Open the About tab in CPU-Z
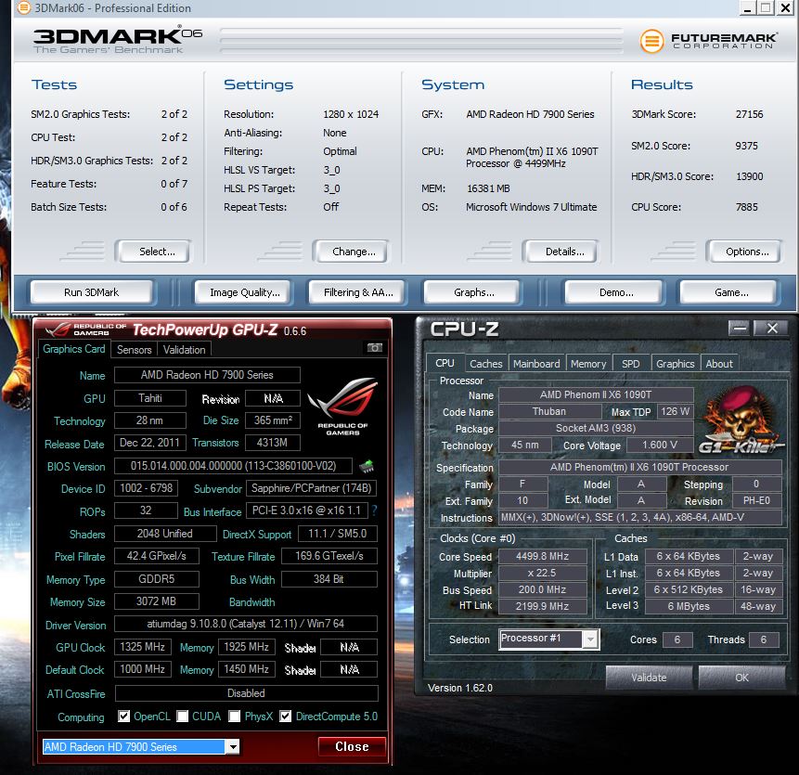Viewport: 799px width, 775px height. tap(719, 363)
